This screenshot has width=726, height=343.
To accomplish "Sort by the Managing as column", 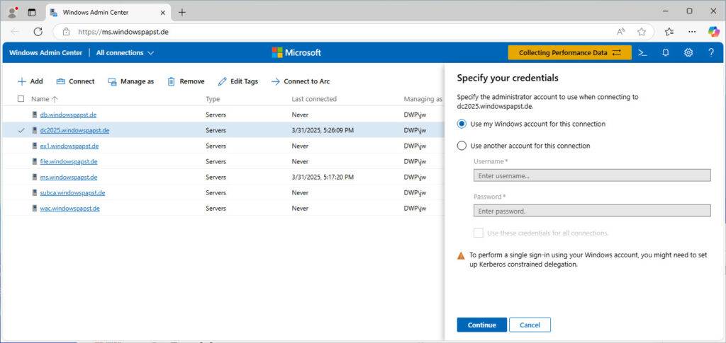I will (423, 99).
